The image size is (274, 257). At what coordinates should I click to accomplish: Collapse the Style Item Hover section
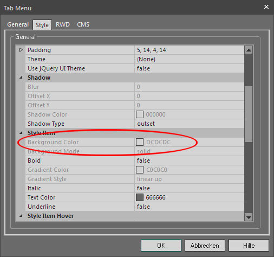point(21,216)
